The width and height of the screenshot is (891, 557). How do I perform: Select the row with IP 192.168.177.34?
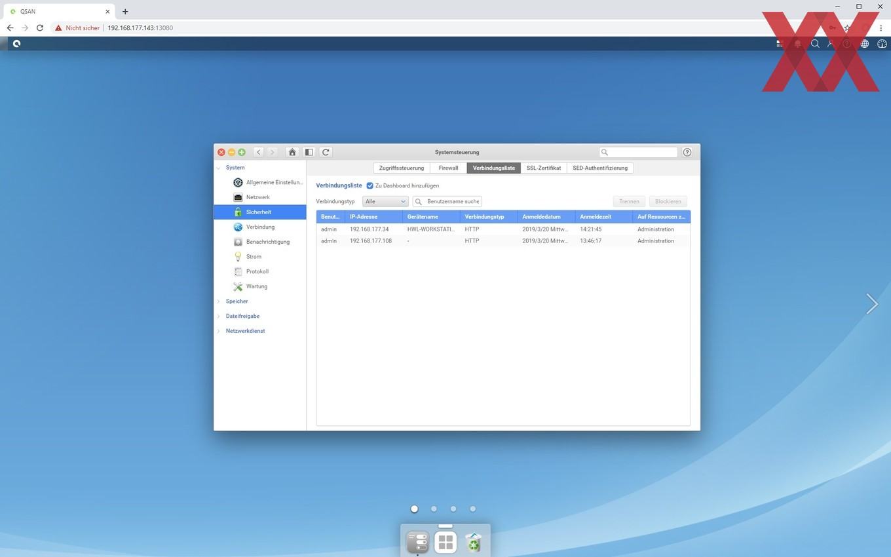click(x=503, y=229)
